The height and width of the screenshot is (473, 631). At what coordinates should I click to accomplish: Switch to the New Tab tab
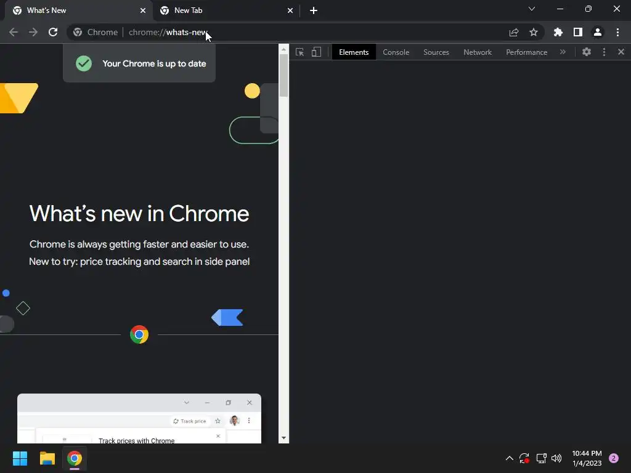click(226, 10)
